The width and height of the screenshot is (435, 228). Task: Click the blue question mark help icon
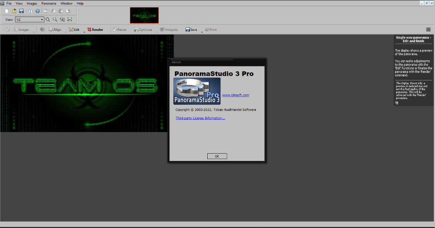click(x=37, y=11)
